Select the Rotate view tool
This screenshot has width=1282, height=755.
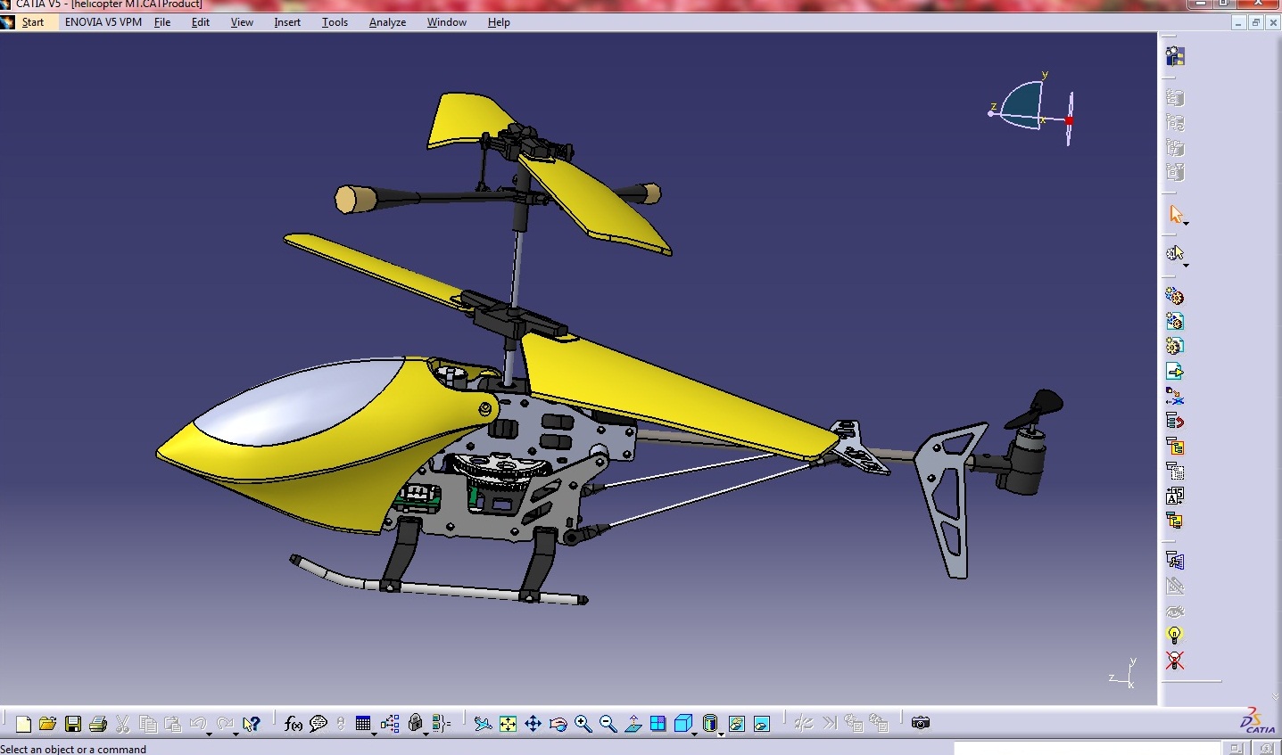[x=558, y=724]
